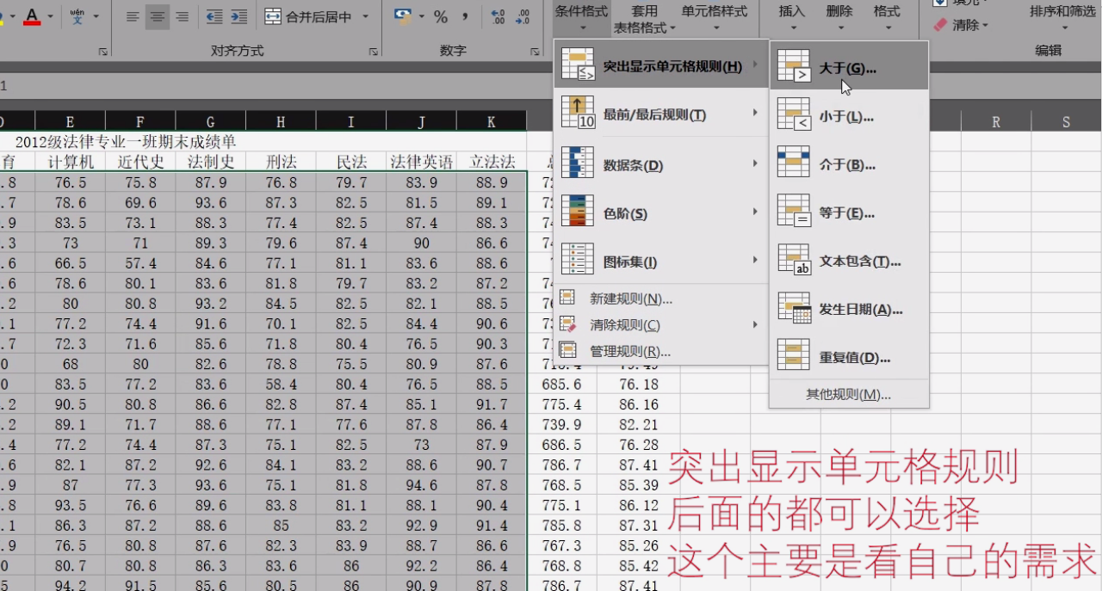1102x591 pixels.
Task: Open the 数字 group dialog launcher
Action: pos(536,52)
